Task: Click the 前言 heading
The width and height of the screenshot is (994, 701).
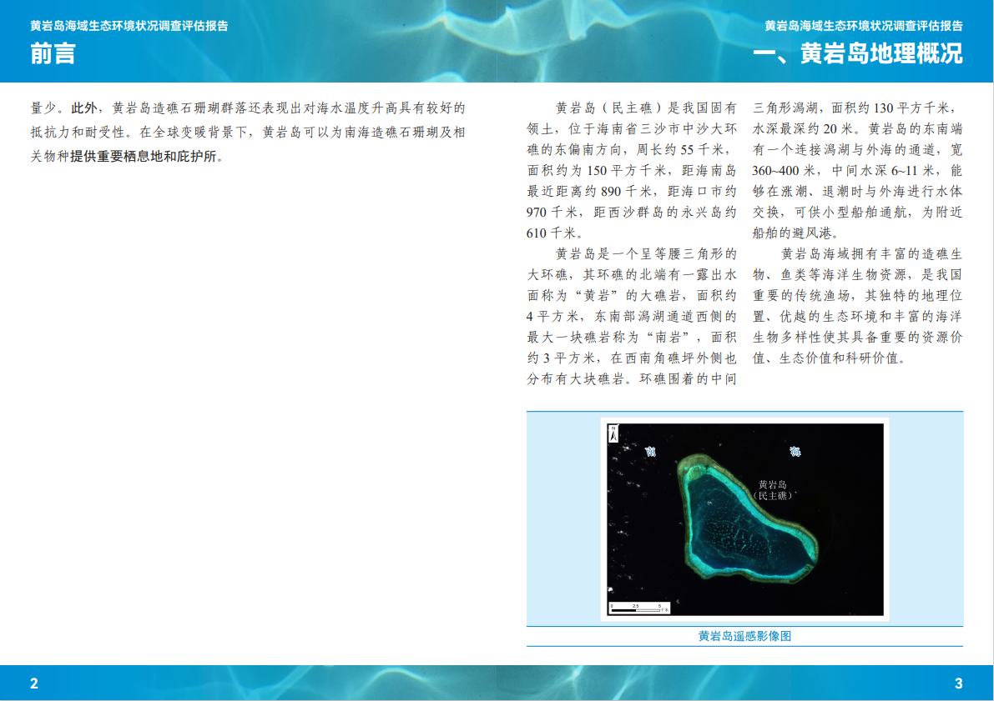Action: click(x=53, y=54)
